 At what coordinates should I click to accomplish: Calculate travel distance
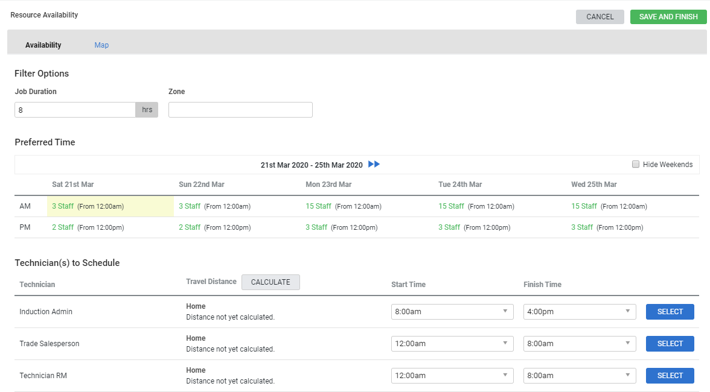tap(270, 282)
